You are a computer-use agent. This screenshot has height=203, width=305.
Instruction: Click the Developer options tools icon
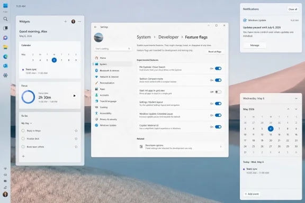(x=141, y=146)
